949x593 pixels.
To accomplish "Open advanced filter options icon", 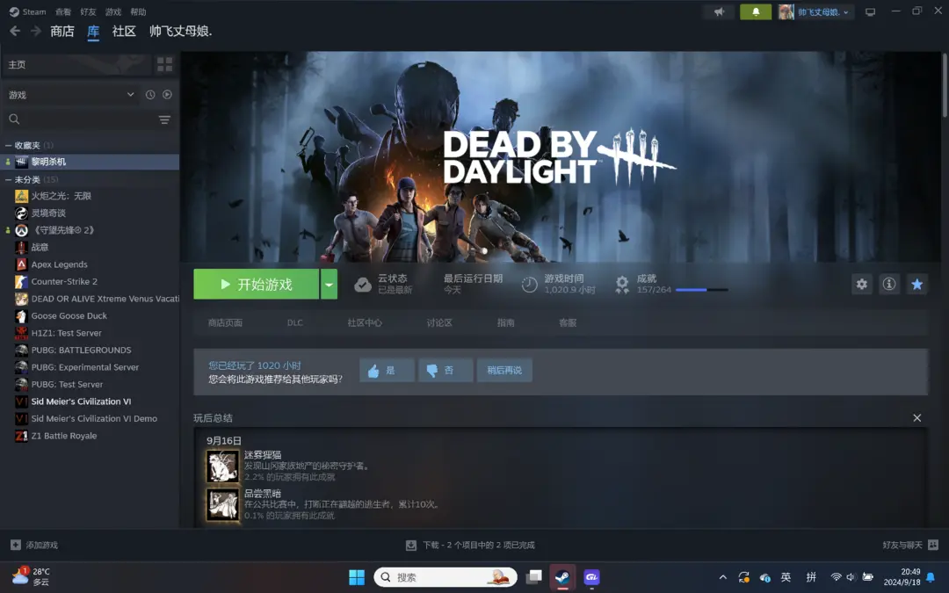I will [164, 119].
